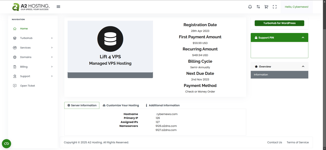Open the shopping cart icon
326x150 pixels.
266,7
